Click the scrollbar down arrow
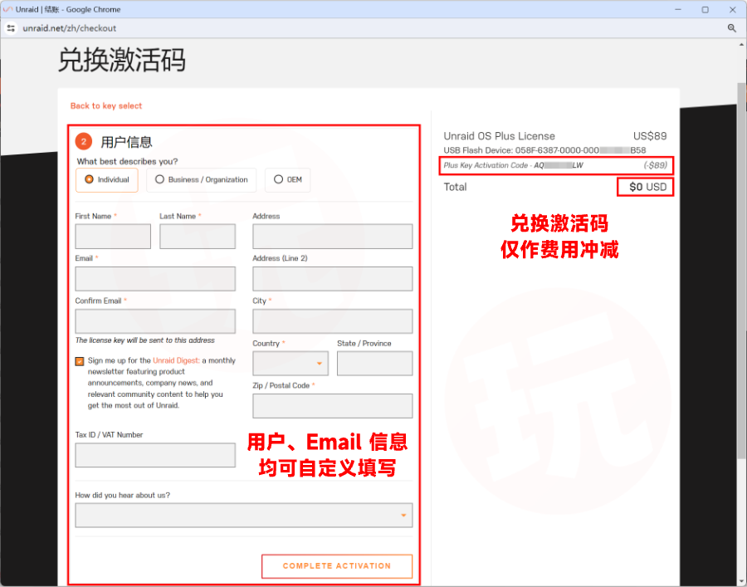The image size is (747, 587). pyautogui.click(x=741, y=582)
